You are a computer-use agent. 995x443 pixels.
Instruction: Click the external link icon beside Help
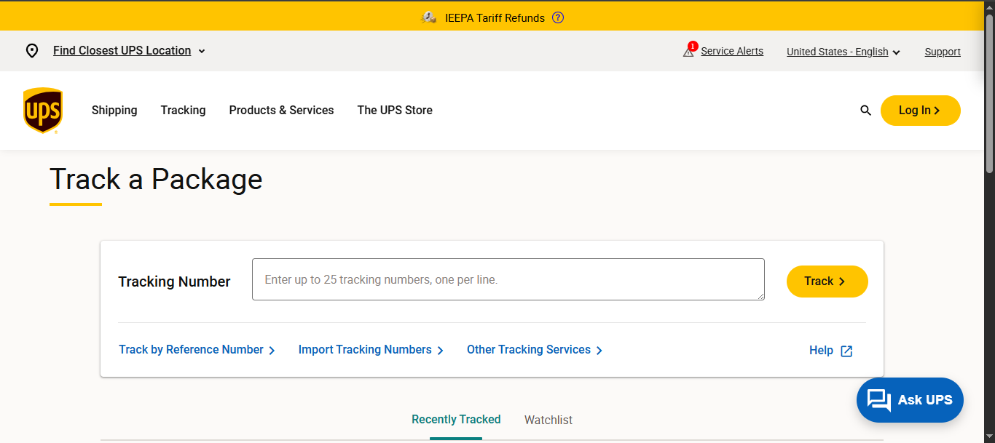pyautogui.click(x=846, y=351)
